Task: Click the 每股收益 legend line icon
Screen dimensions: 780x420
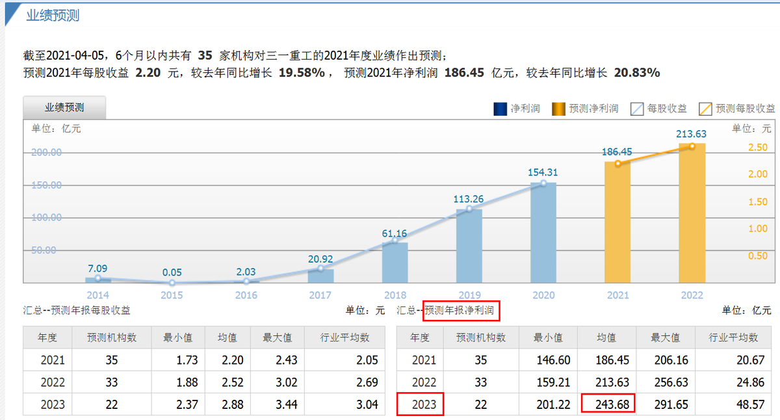Action: coord(637,109)
